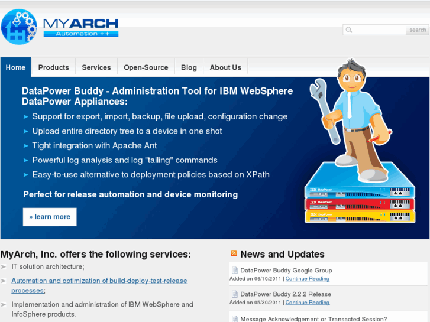Click 'Powerful log analysis' bullet text
The width and height of the screenshot is (430, 322).
click(x=125, y=160)
